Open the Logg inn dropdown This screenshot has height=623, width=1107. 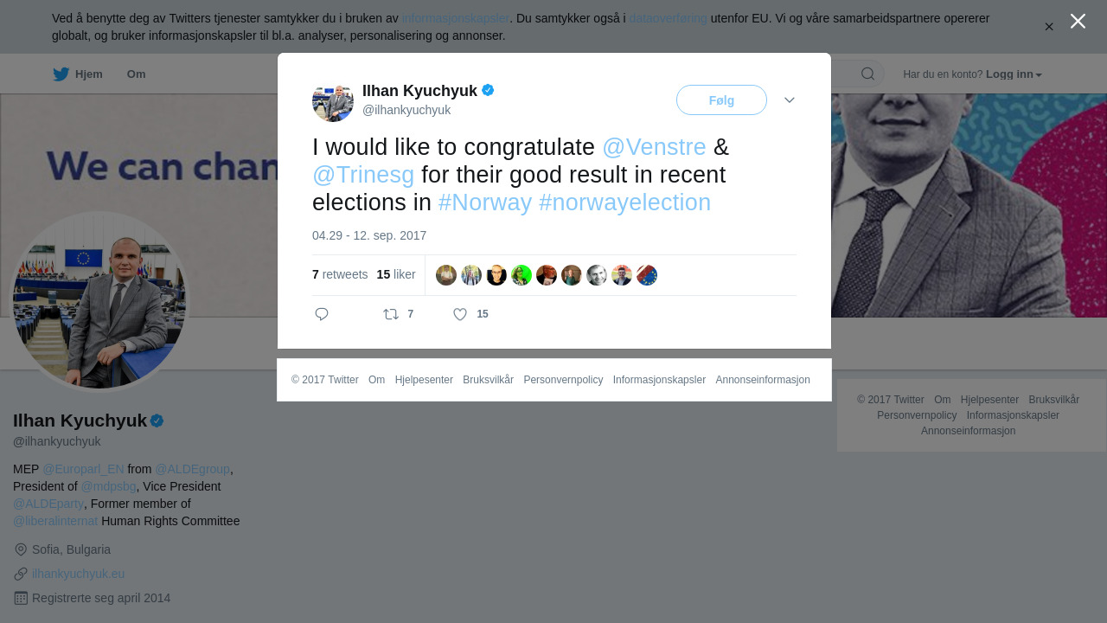(x=1014, y=74)
